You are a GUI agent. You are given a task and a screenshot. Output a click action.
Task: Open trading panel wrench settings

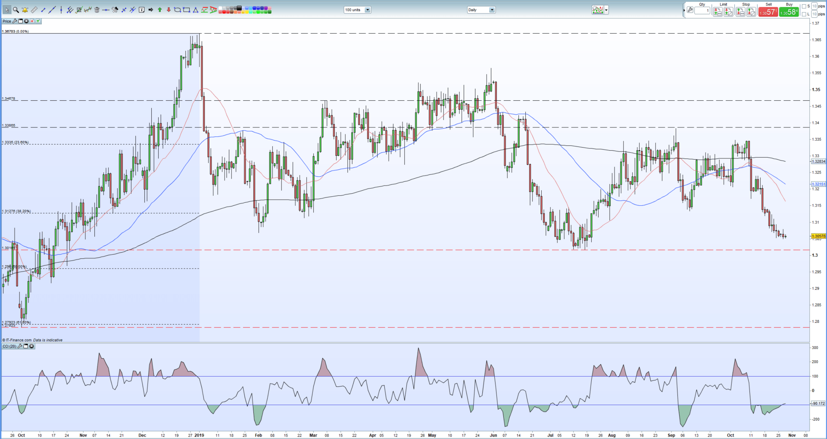coord(690,9)
